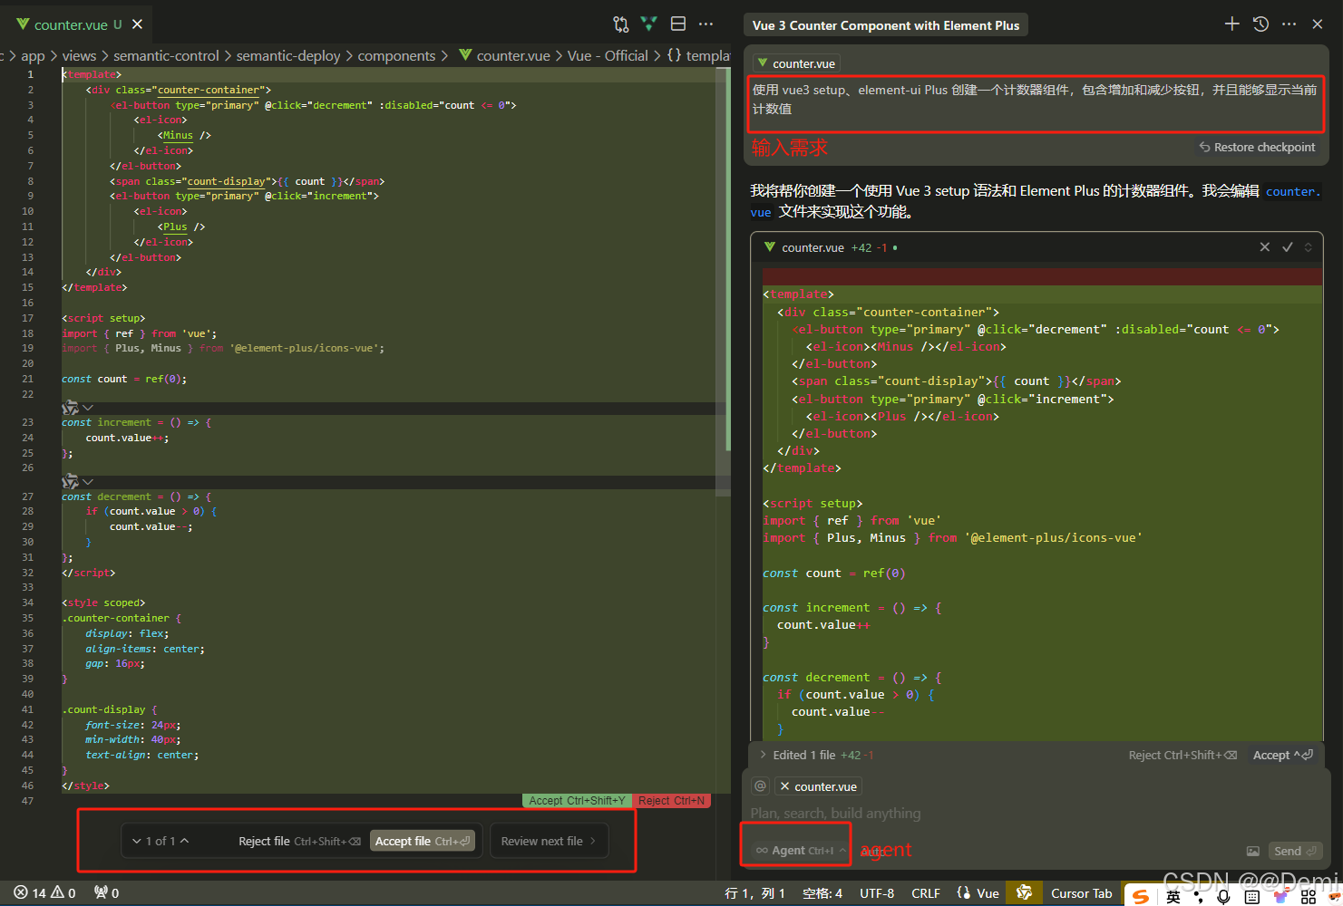Go to next change with up chevron
Screen dimensions: 1343x906
(185, 841)
